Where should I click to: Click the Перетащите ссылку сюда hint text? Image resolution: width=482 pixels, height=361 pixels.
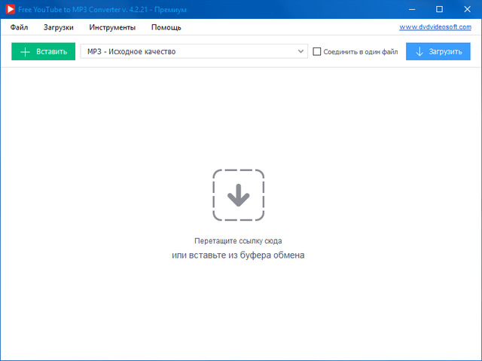[238, 241]
